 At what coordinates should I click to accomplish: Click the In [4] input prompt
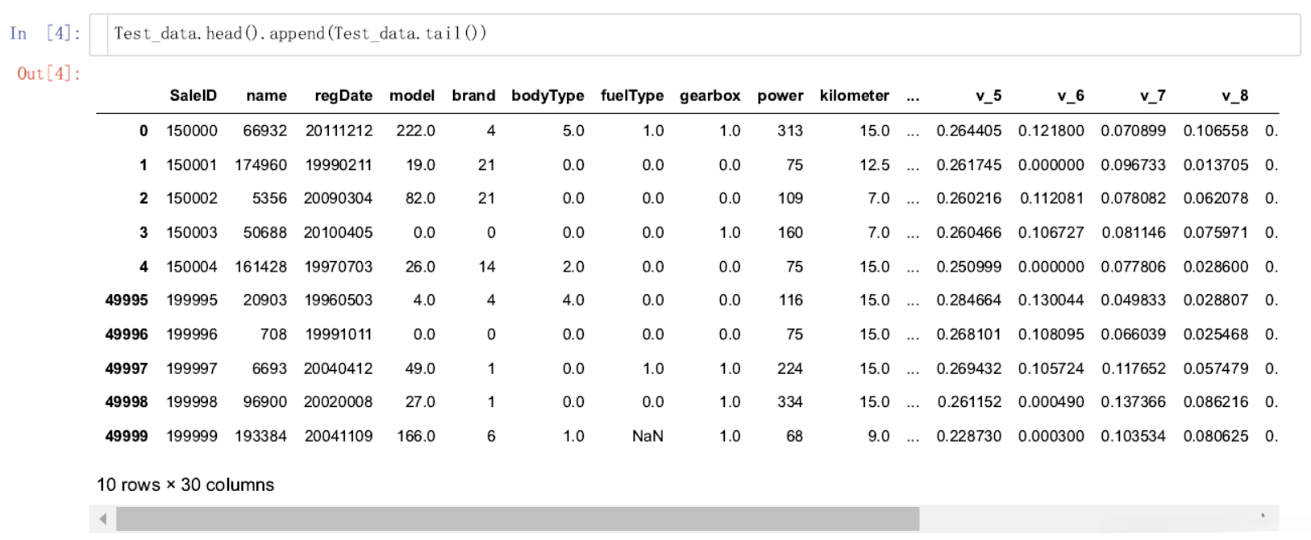pos(45,34)
